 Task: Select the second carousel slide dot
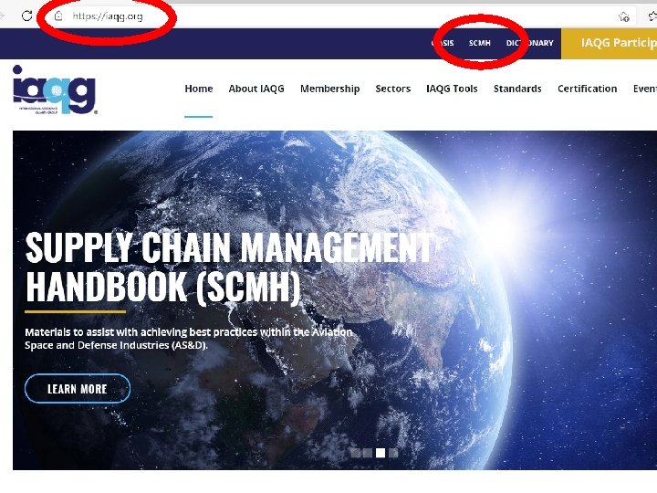click(x=368, y=453)
